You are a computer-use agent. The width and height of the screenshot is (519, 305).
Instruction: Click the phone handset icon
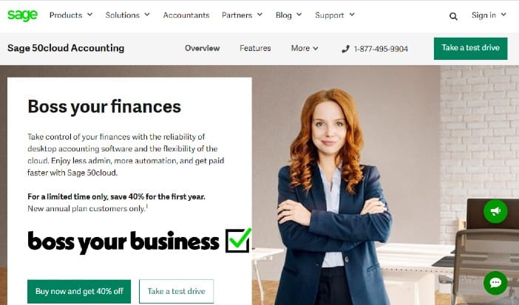(x=345, y=49)
